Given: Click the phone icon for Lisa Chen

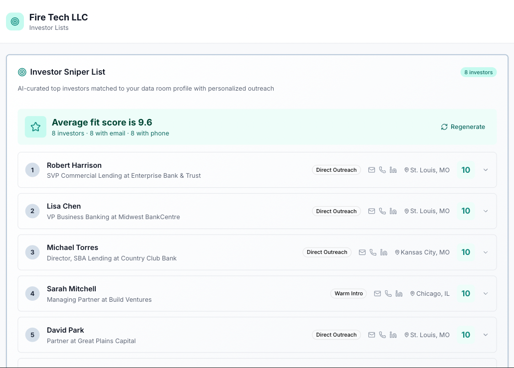Looking at the screenshot, I should coord(382,211).
